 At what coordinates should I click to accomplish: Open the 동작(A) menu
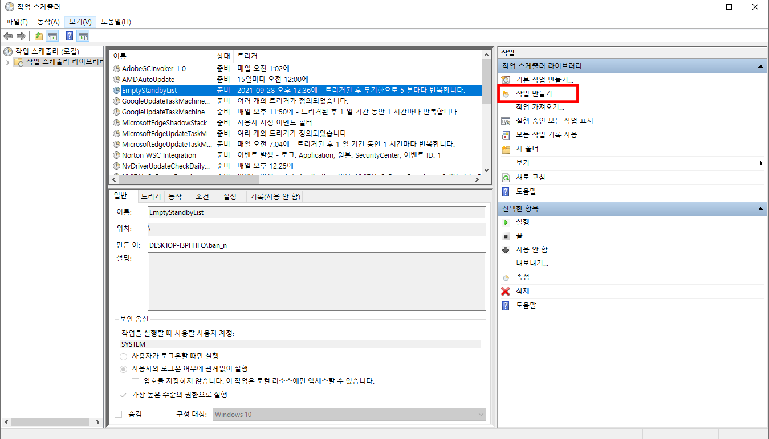(x=48, y=22)
